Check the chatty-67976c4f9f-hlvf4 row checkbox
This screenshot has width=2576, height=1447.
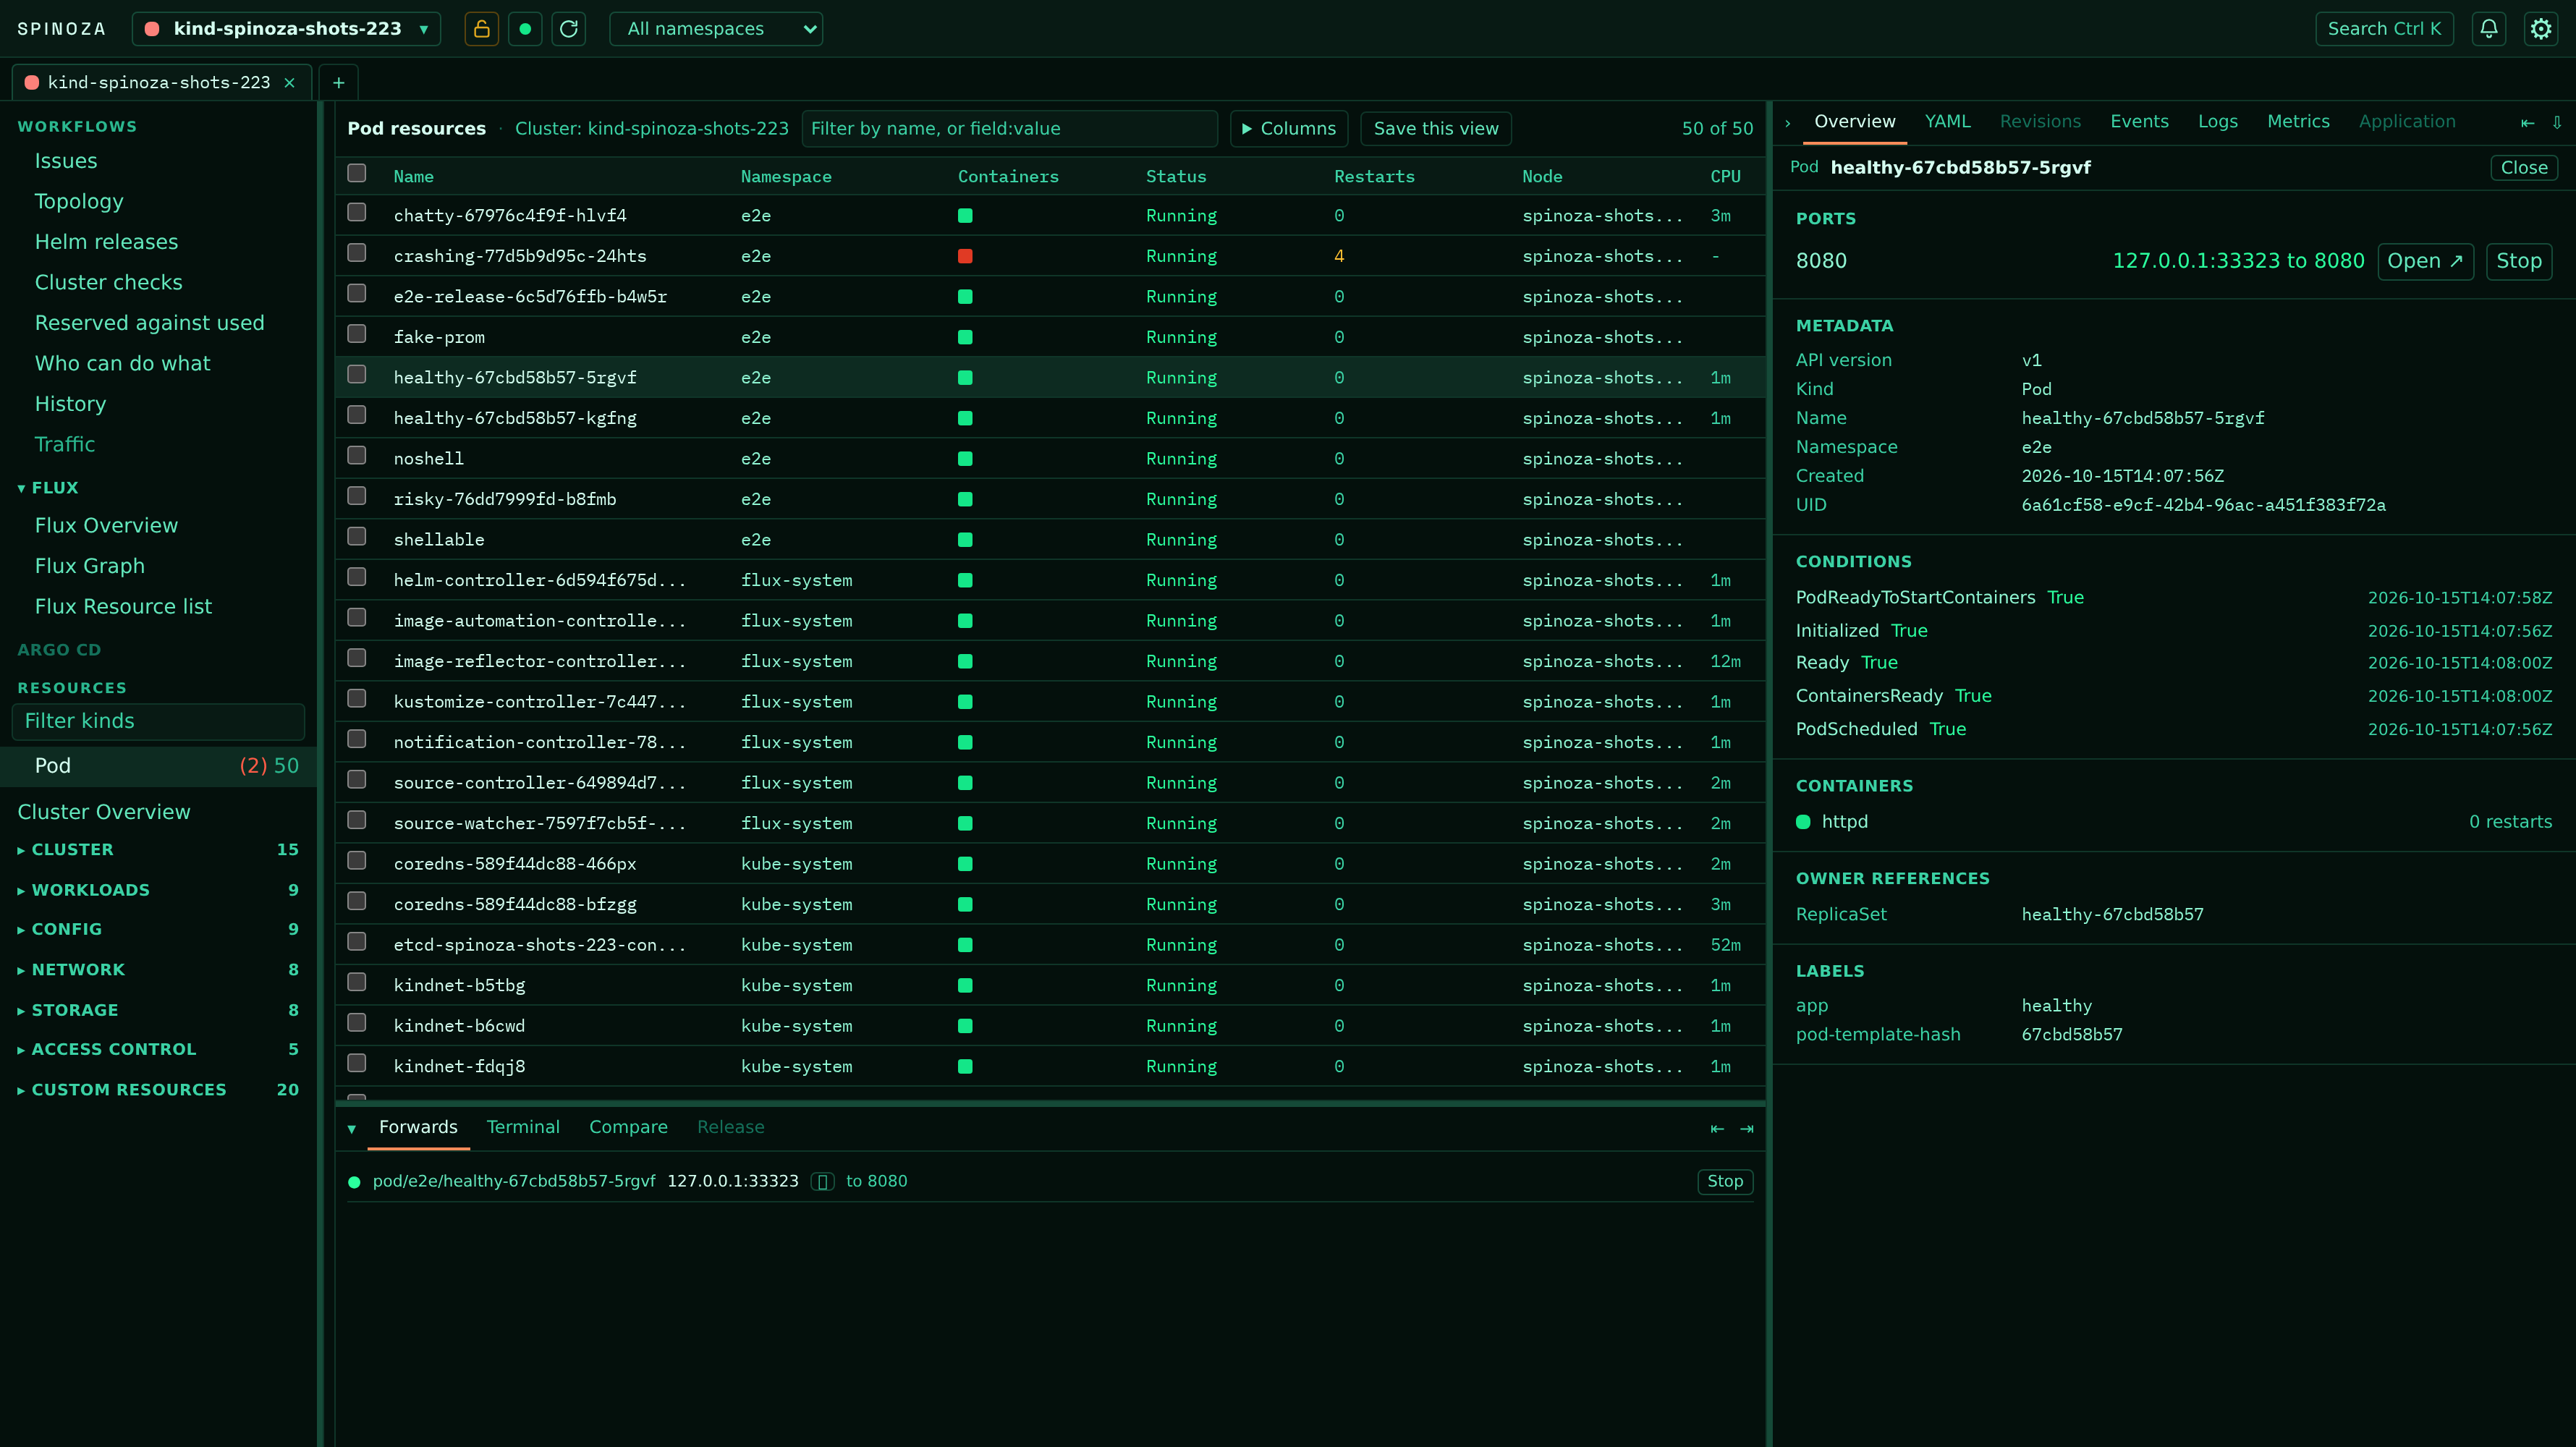coord(357,212)
